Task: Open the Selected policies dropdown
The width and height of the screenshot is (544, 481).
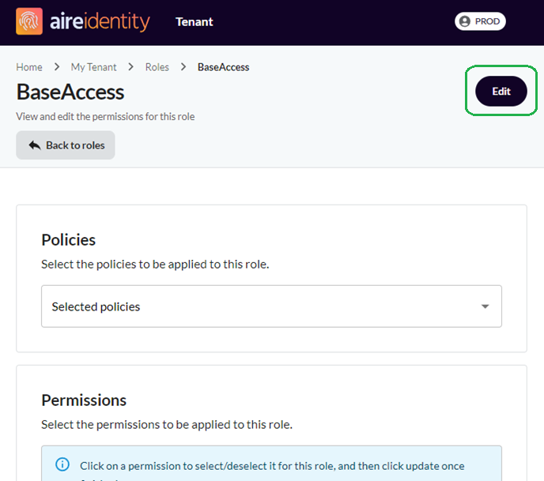Action: 271,306
